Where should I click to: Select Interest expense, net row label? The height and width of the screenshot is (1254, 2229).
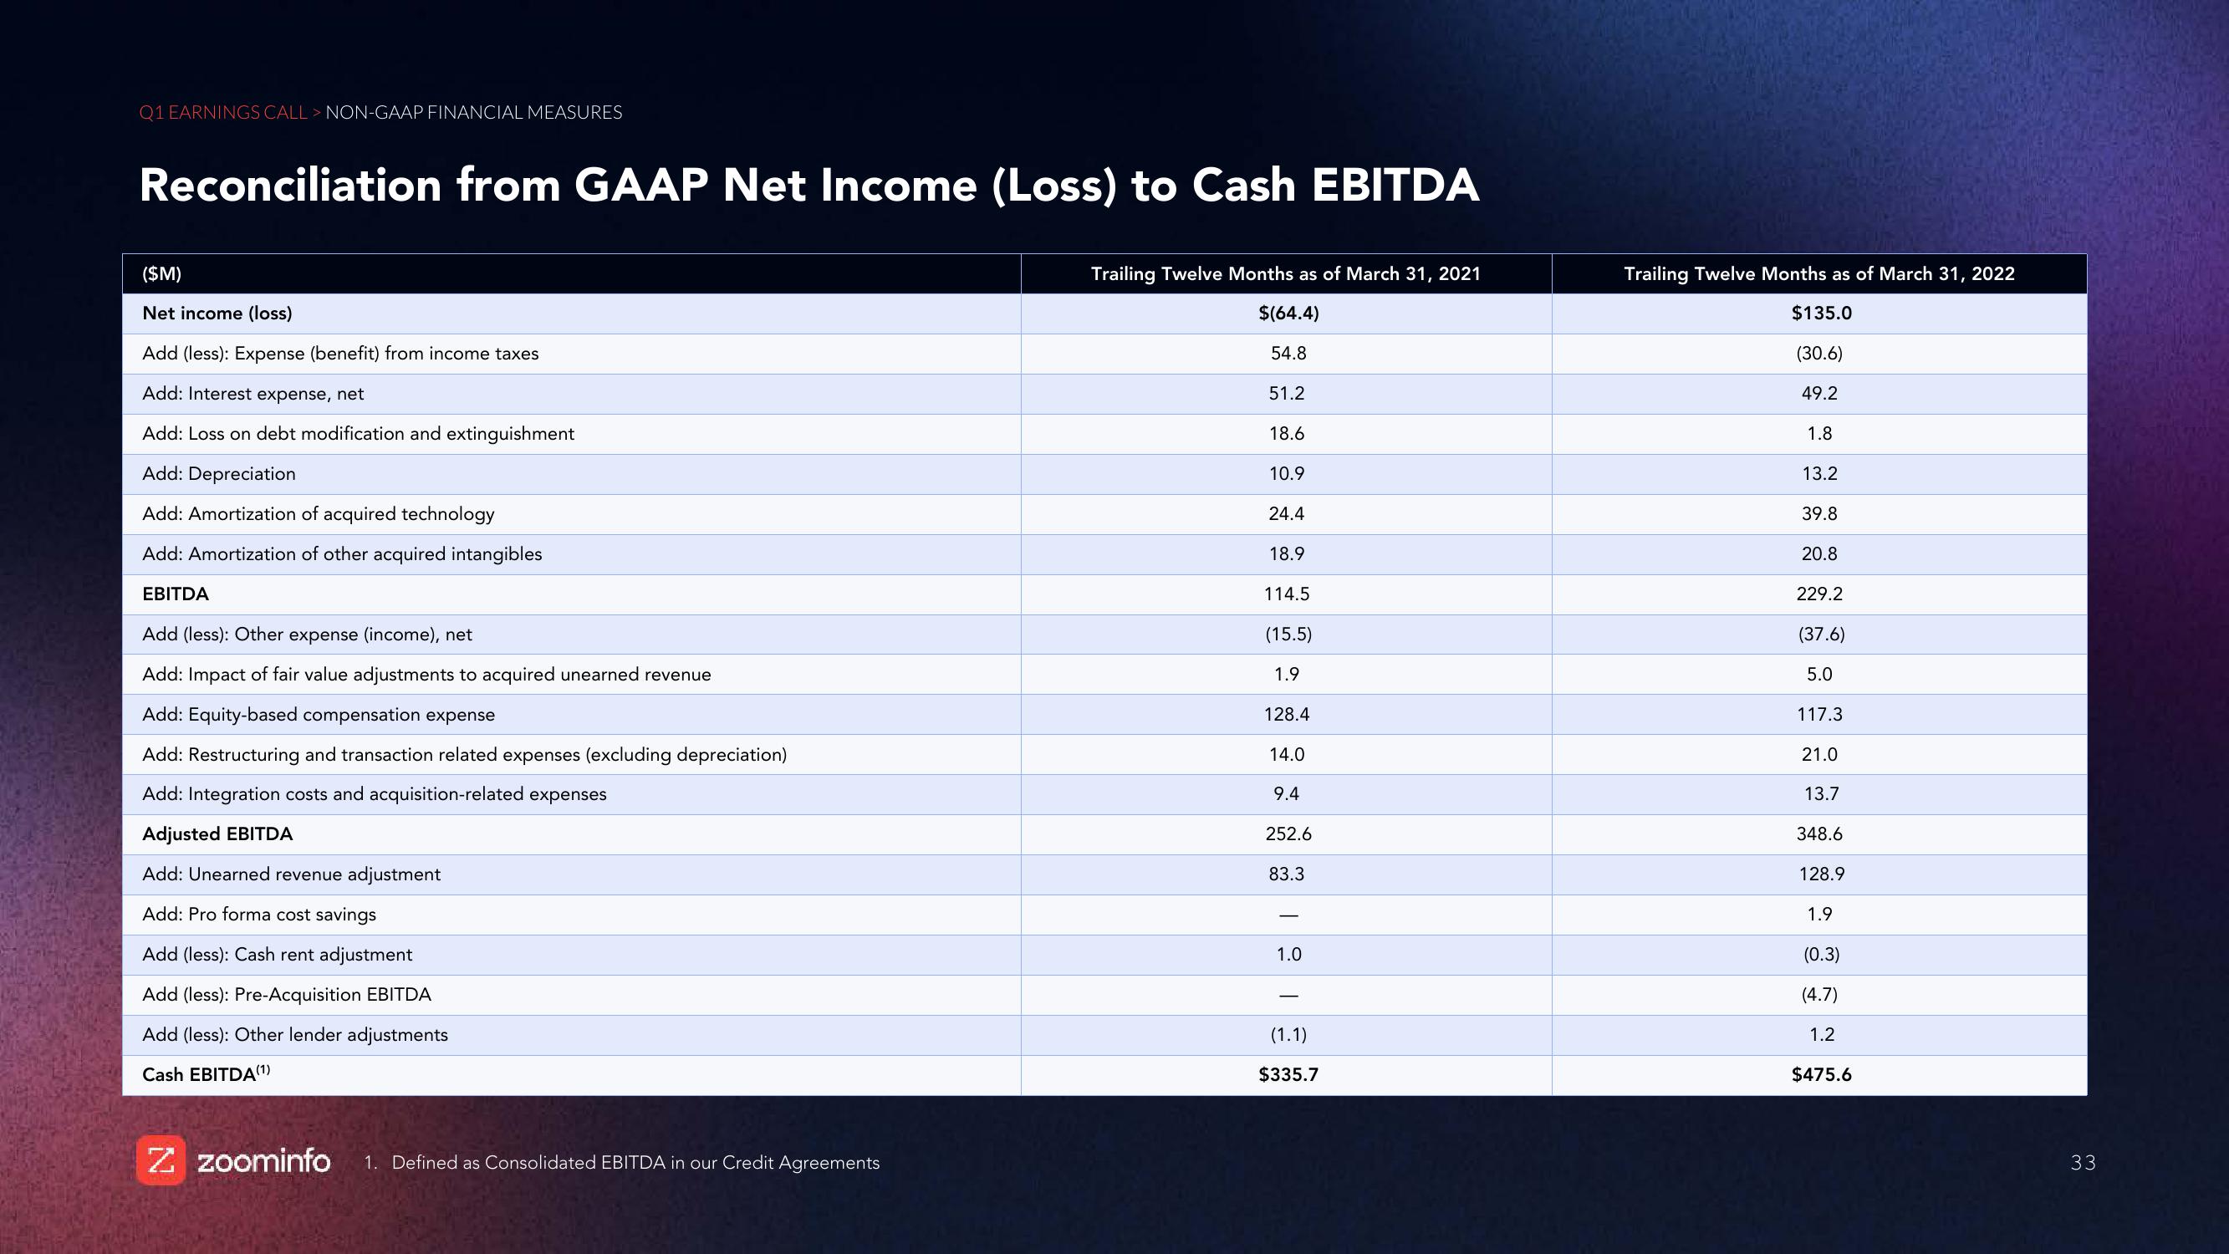pyautogui.click(x=252, y=394)
